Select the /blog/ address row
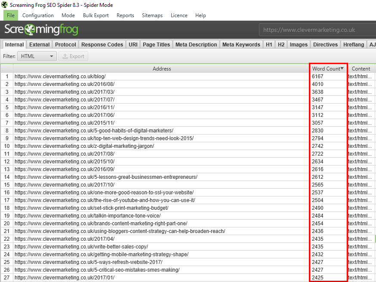This screenshot has width=376, height=282. tap(161, 77)
